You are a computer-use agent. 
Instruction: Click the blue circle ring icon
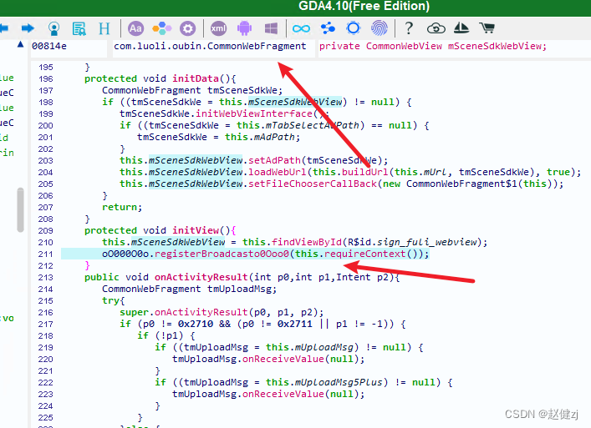(x=353, y=28)
